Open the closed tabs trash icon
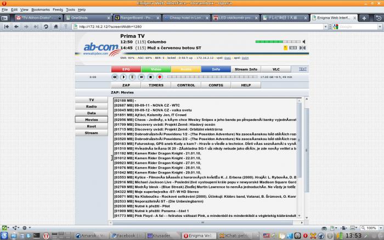Image resolution: width=384 pixels, height=240 pixels. pyautogui.click(x=379, y=18)
